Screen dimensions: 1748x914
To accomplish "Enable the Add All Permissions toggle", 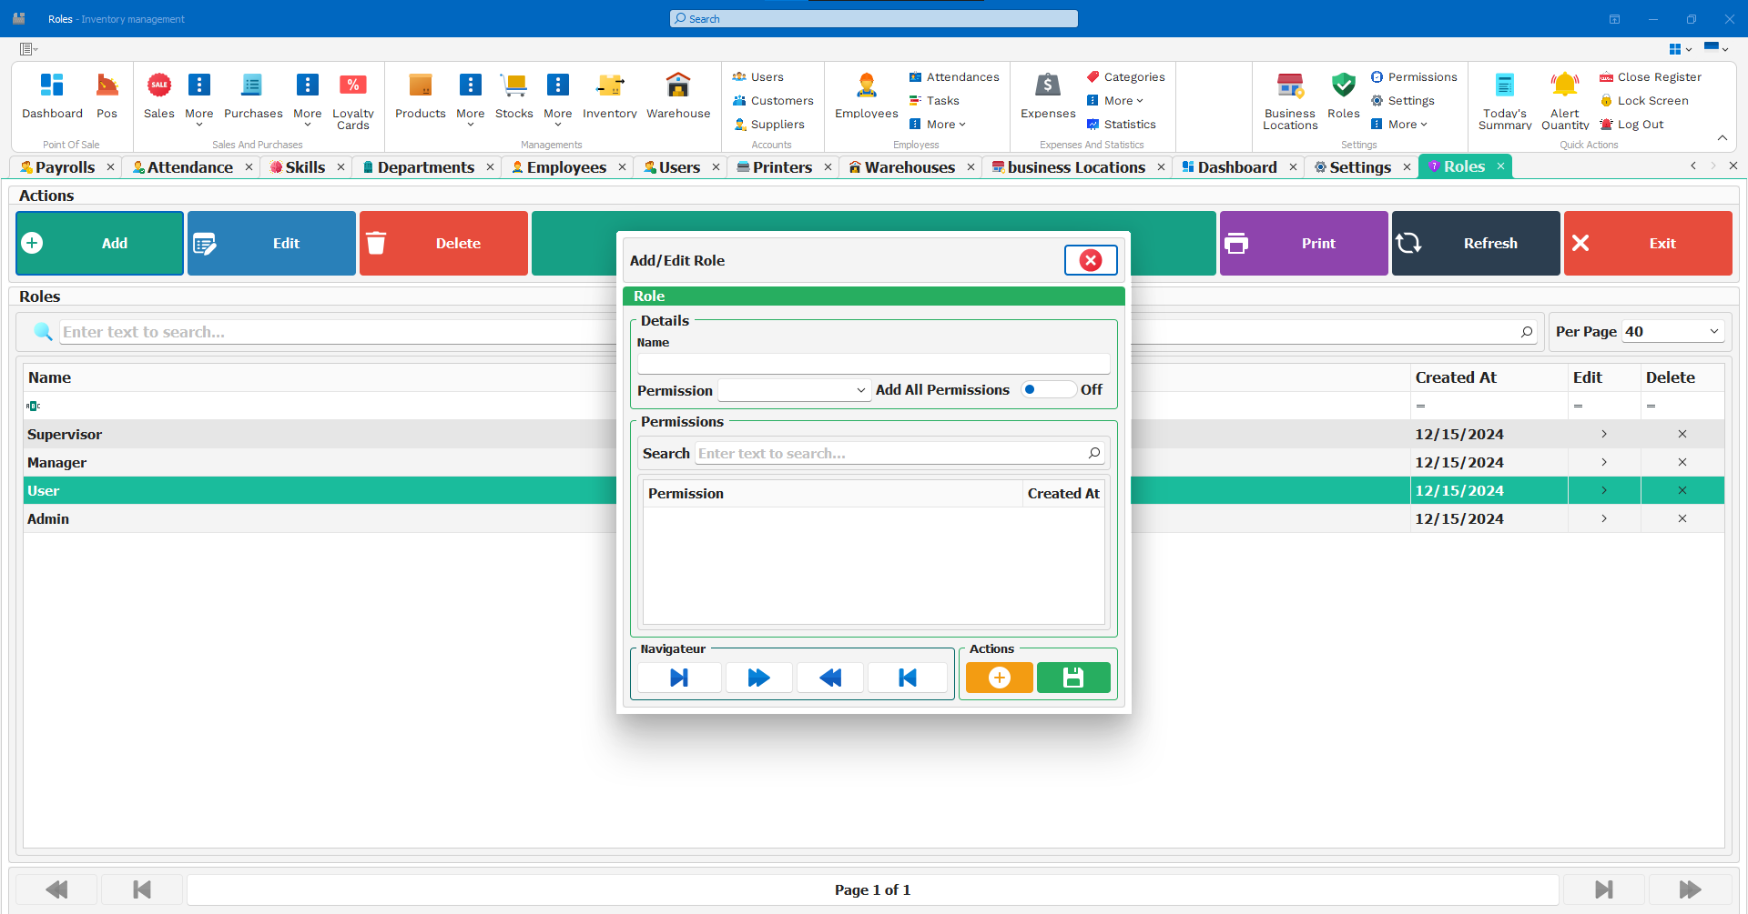I will (1048, 389).
